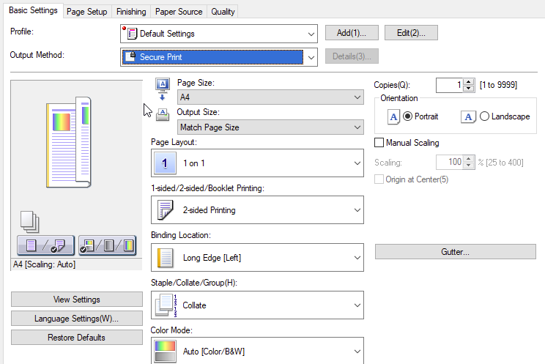Click the Copies number input field

click(x=450, y=85)
